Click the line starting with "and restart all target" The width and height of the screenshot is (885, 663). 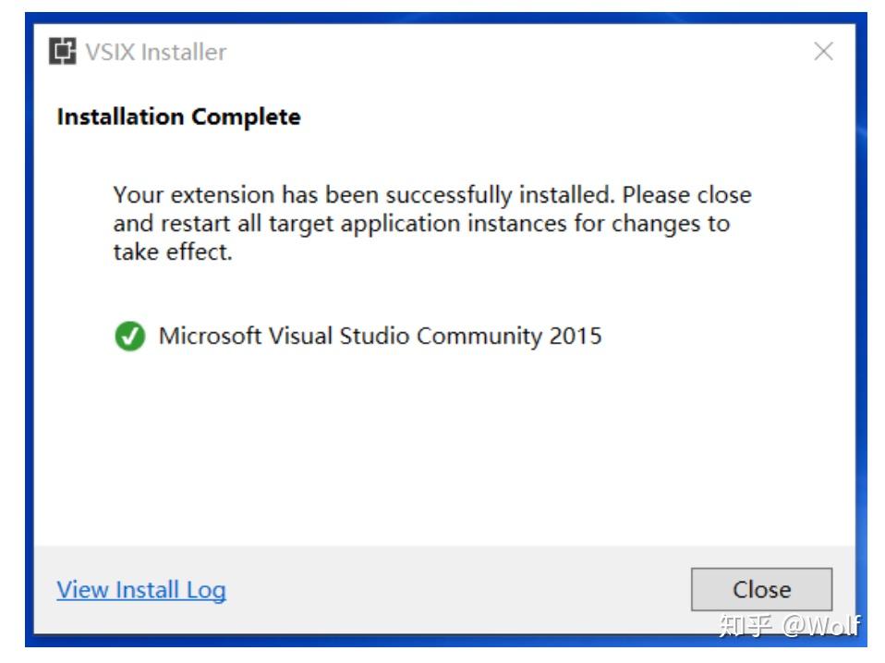(x=420, y=224)
